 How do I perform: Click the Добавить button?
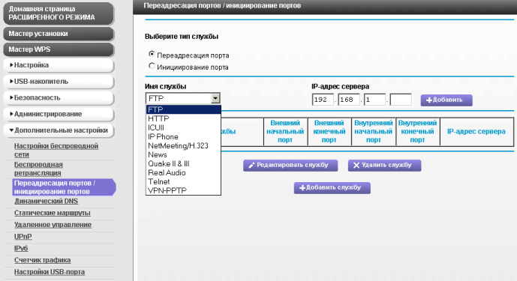(446, 100)
